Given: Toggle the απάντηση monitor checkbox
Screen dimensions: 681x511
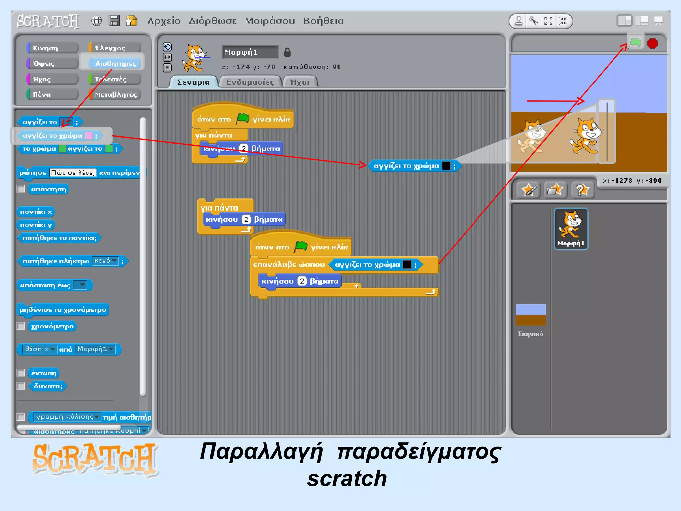Looking at the screenshot, I should (21, 189).
